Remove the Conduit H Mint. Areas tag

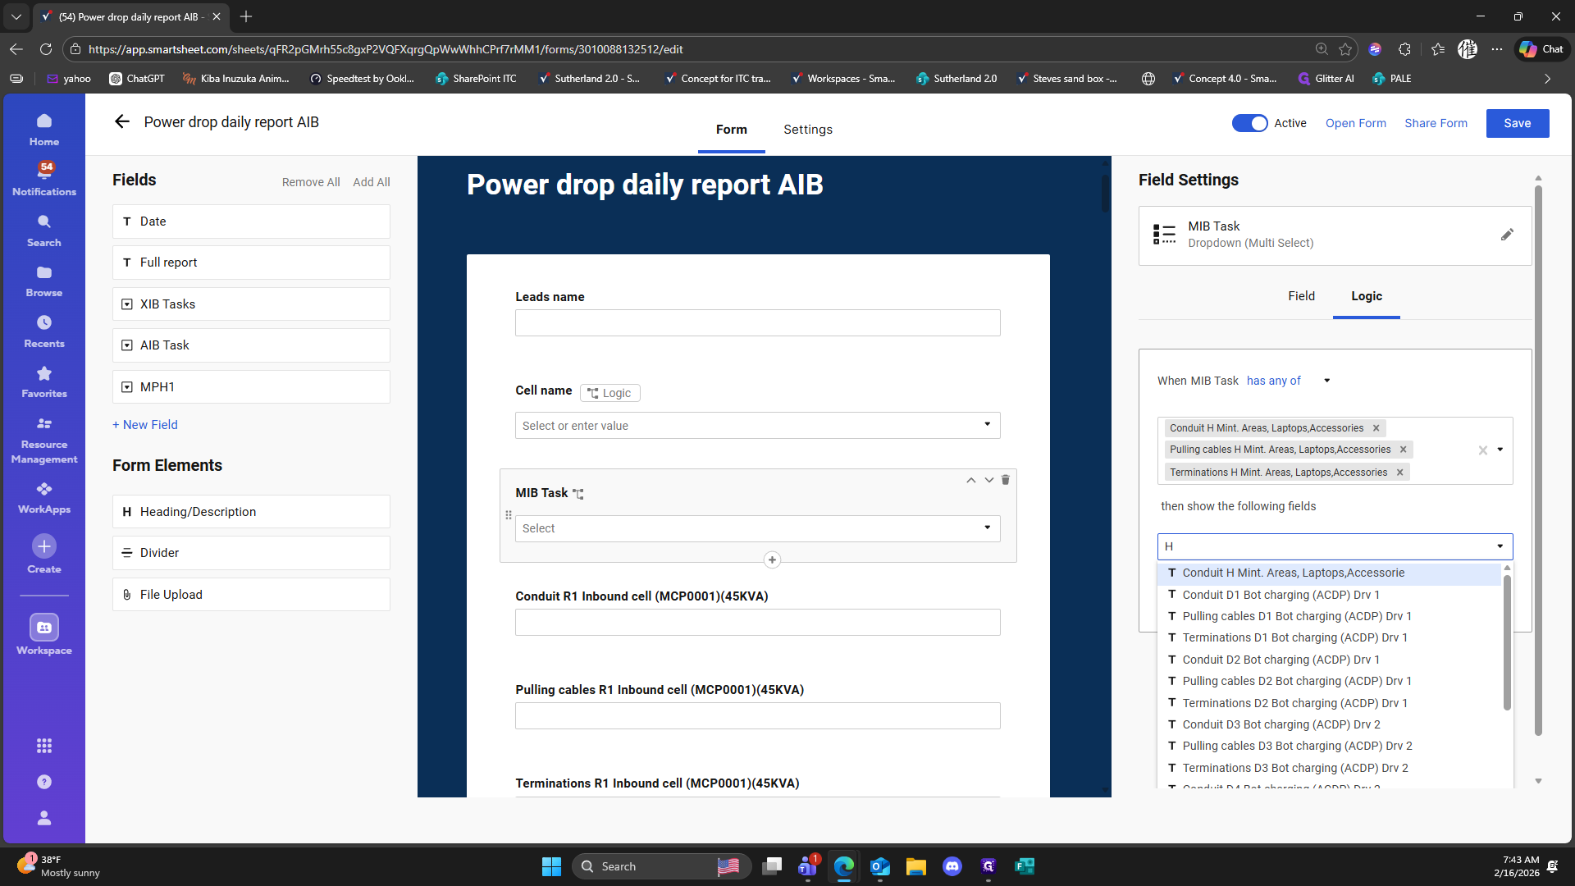click(1376, 428)
